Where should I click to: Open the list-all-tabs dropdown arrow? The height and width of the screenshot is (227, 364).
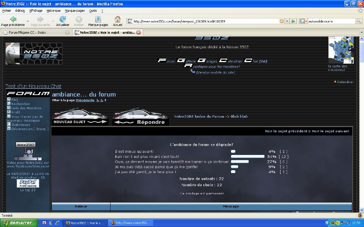(x=362, y=32)
